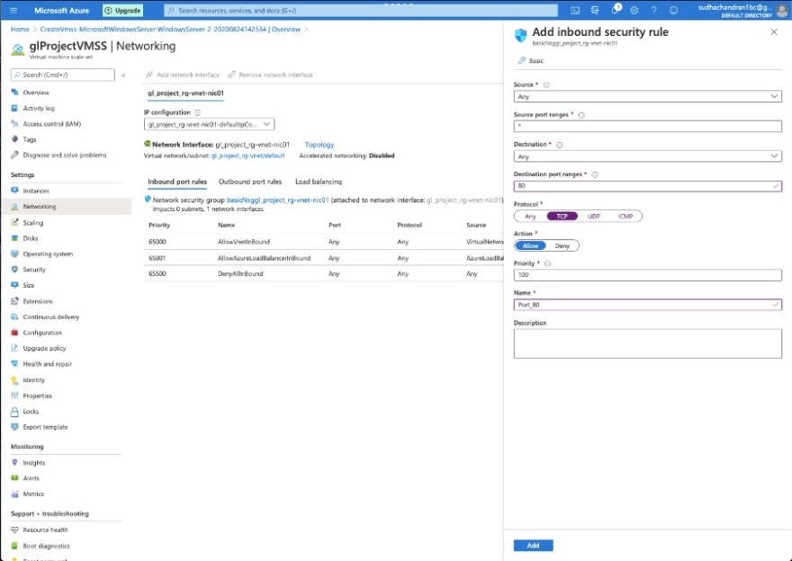Image resolution: width=792 pixels, height=561 pixels.
Task: Click Remove network interface
Action: (270, 75)
